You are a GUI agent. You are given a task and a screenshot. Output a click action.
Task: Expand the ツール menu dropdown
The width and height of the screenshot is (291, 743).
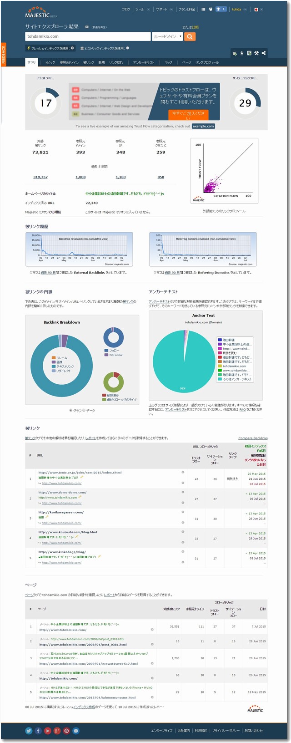coord(148,9)
